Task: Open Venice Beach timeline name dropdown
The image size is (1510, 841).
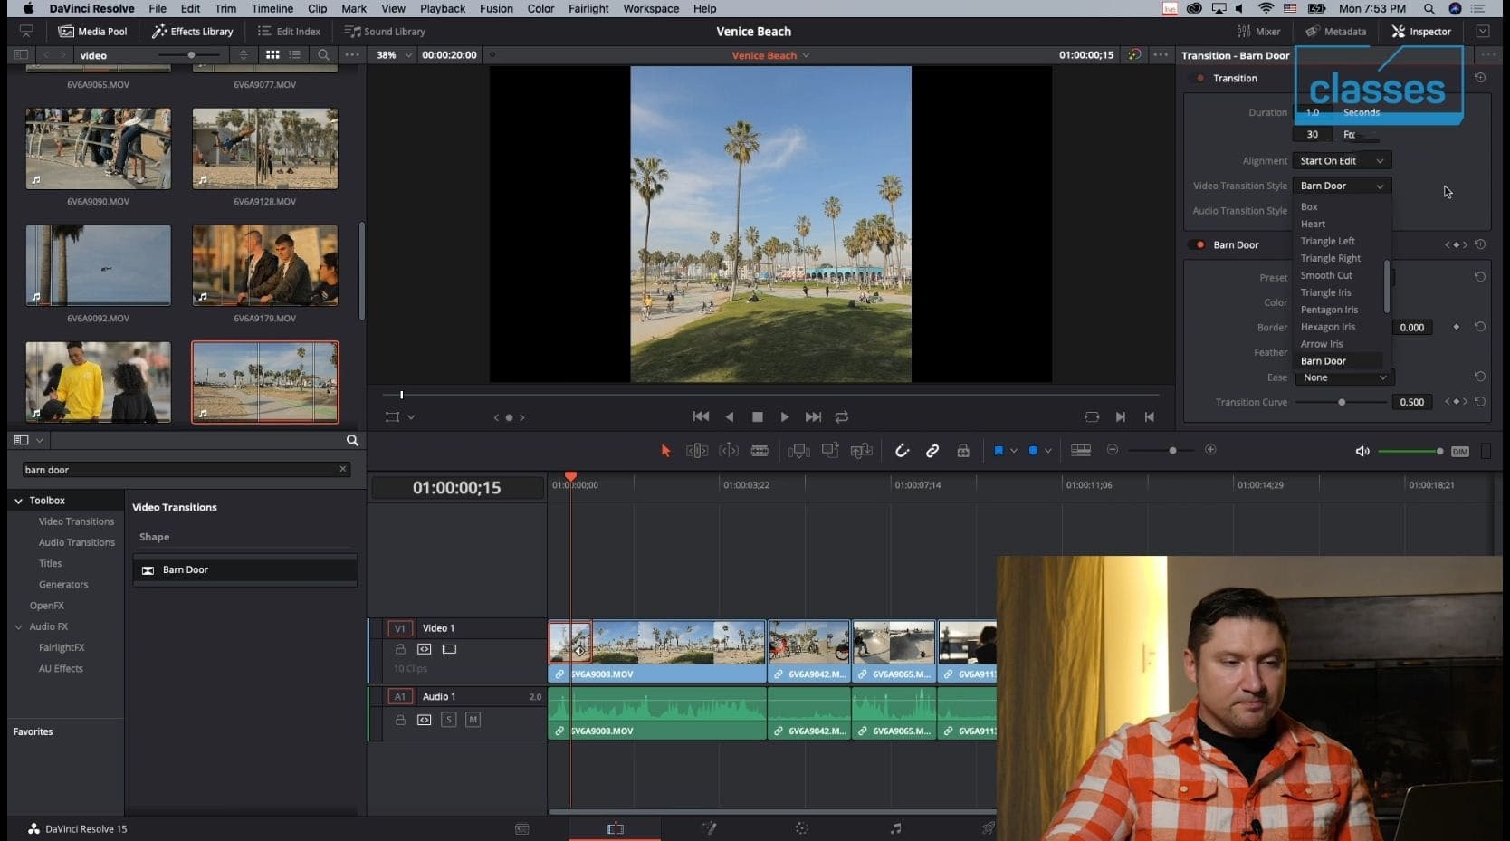Action: tap(770, 55)
